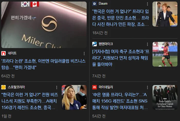Open three-dot menu for the 펜앤마이크 article
This screenshot has height=121, width=180.
click(x=147, y=44)
